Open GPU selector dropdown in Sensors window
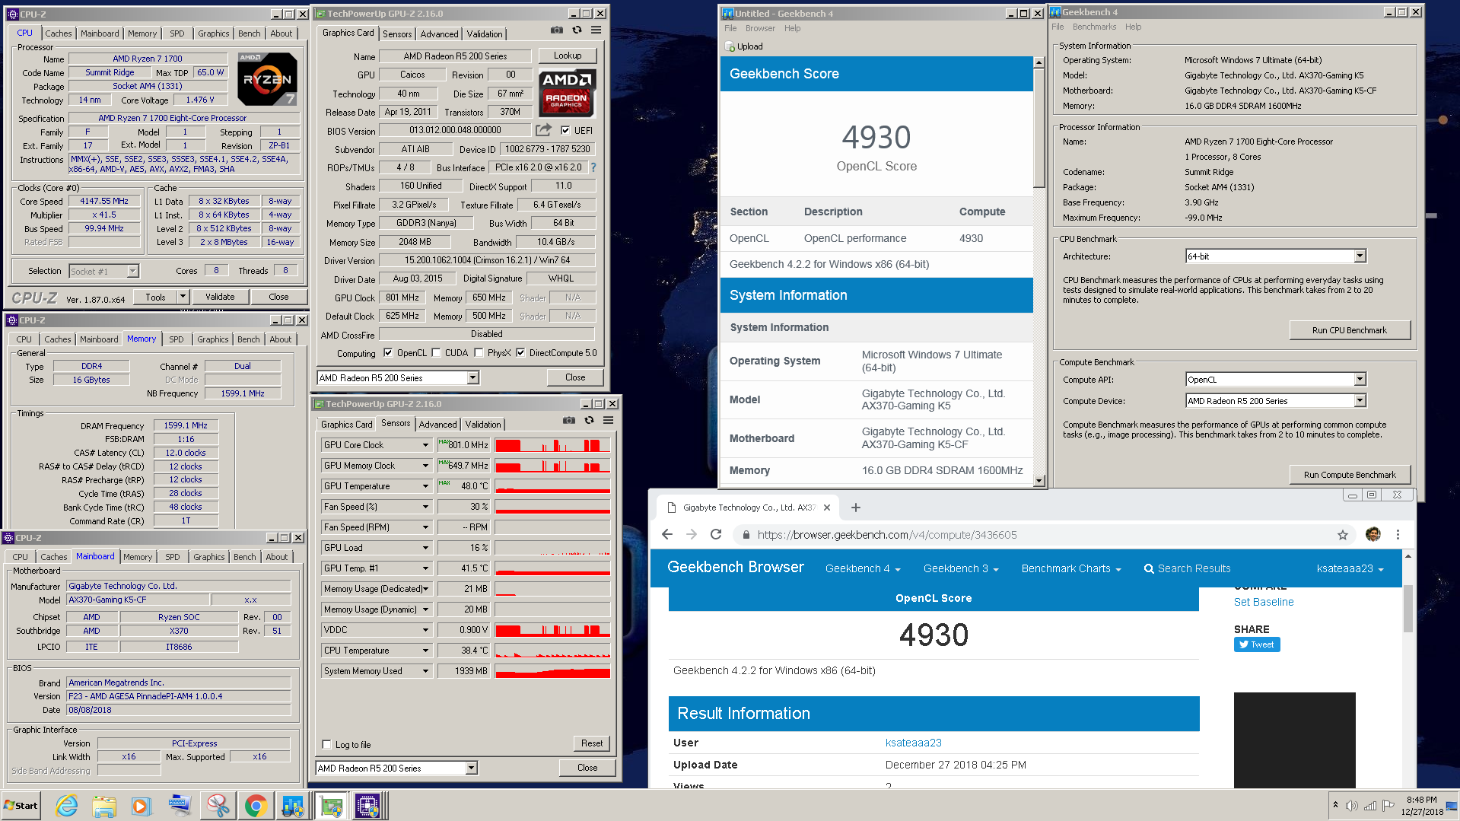 coord(471,768)
